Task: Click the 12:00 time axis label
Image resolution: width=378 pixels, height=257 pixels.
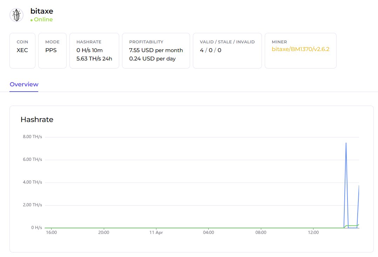Action: click(x=313, y=233)
